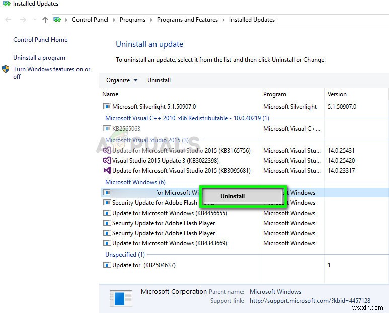
Task: Select Update for Microsoft Windows (KB4456655)
Action: [x=170, y=213]
